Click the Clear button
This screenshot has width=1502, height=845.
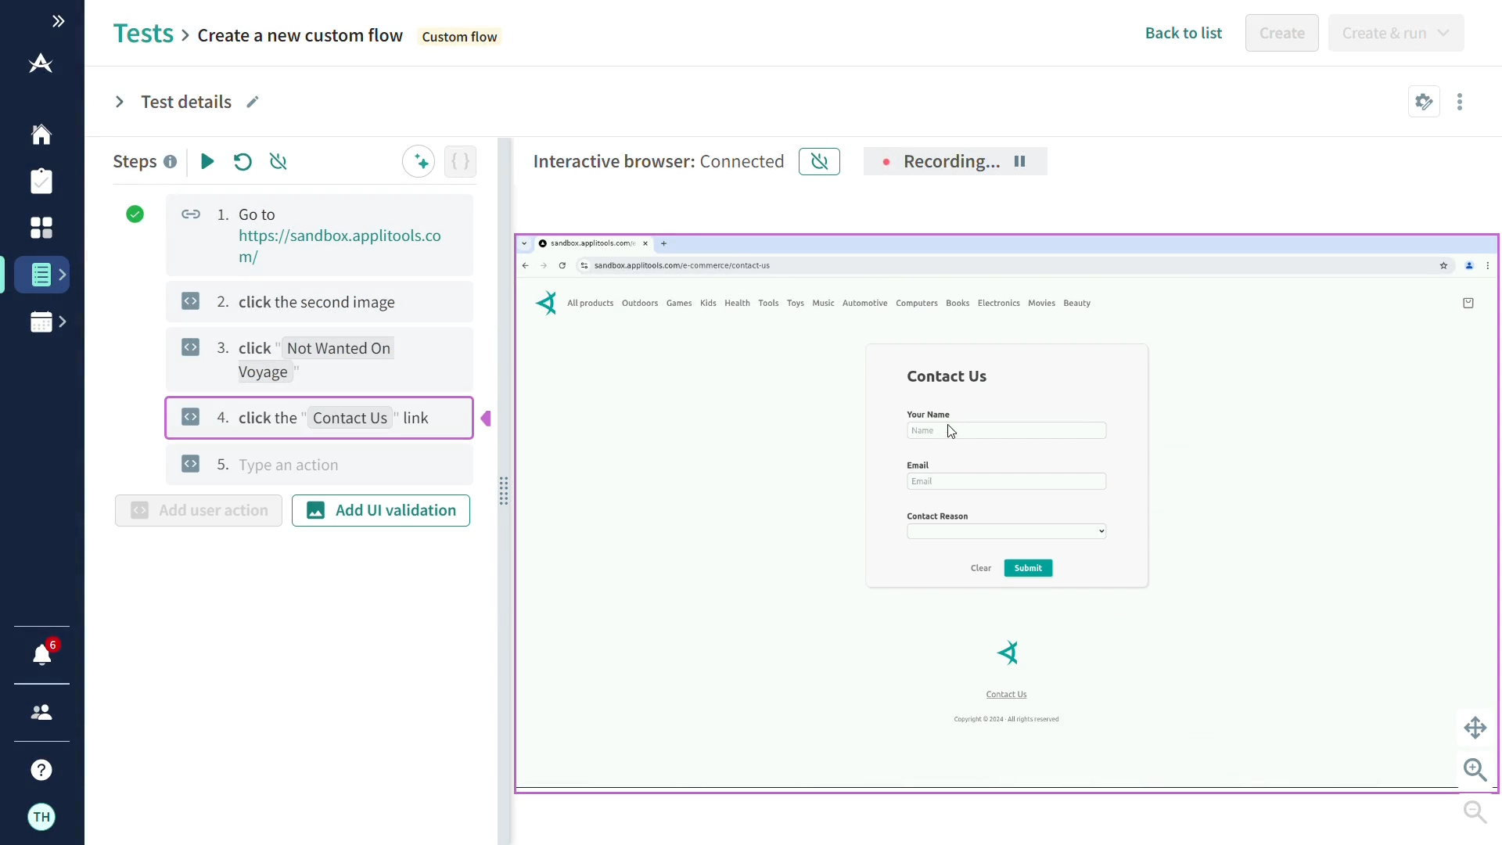point(981,568)
